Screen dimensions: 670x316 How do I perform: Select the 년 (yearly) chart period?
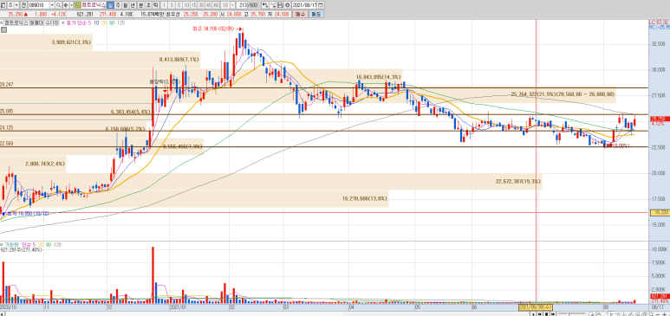coord(133,5)
